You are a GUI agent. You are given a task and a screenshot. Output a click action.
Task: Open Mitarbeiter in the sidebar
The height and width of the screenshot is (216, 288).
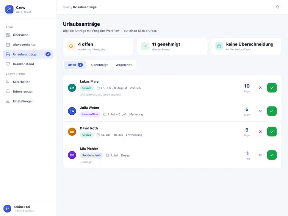(28, 82)
